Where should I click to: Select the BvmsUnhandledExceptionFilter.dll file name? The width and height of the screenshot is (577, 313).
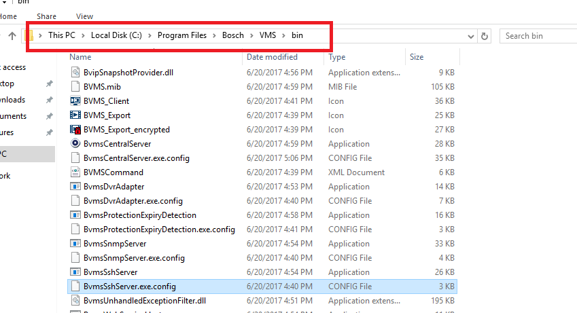[x=145, y=301]
